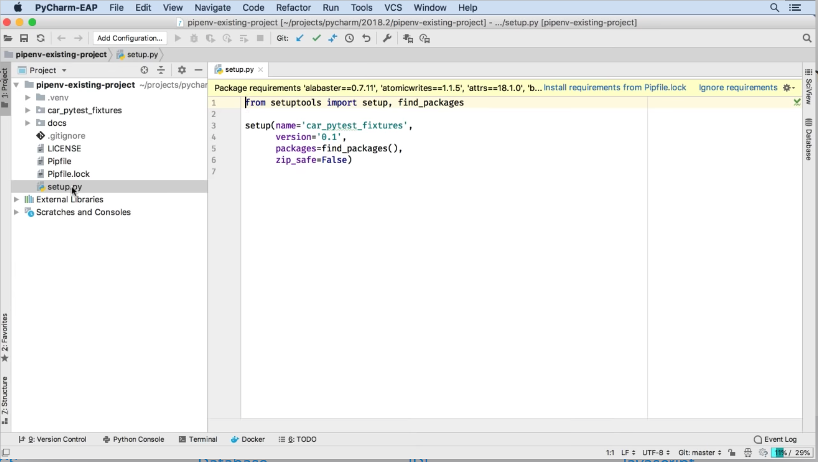818x462 pixels.
Task: Click the Stop square icon
Action: point(260,38)
